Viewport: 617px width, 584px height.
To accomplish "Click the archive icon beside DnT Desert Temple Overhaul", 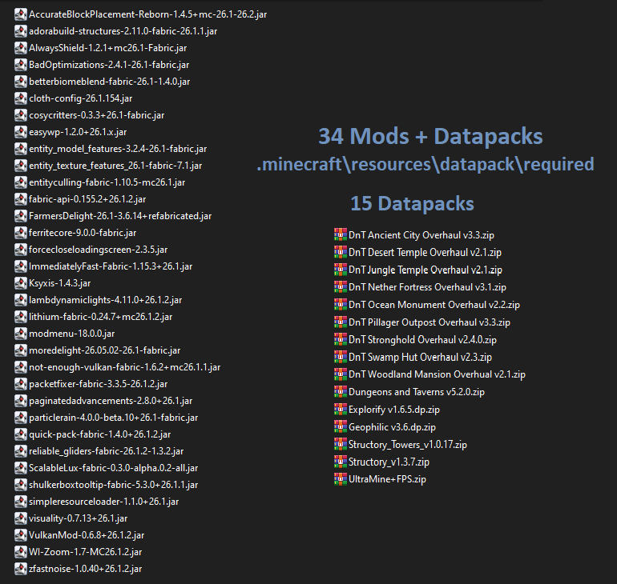I will coord(341,252).
